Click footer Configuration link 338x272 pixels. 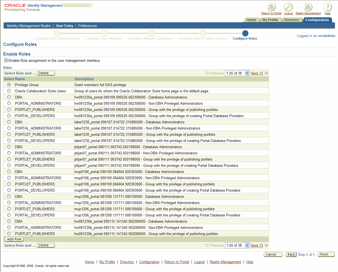click(149, 262)
